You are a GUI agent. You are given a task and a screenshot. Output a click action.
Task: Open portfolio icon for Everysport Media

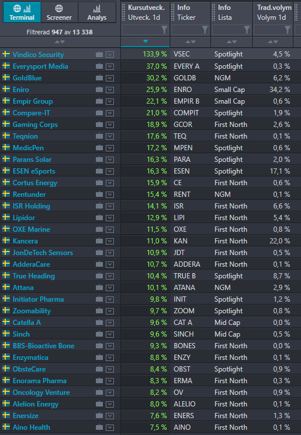[99, 66]
